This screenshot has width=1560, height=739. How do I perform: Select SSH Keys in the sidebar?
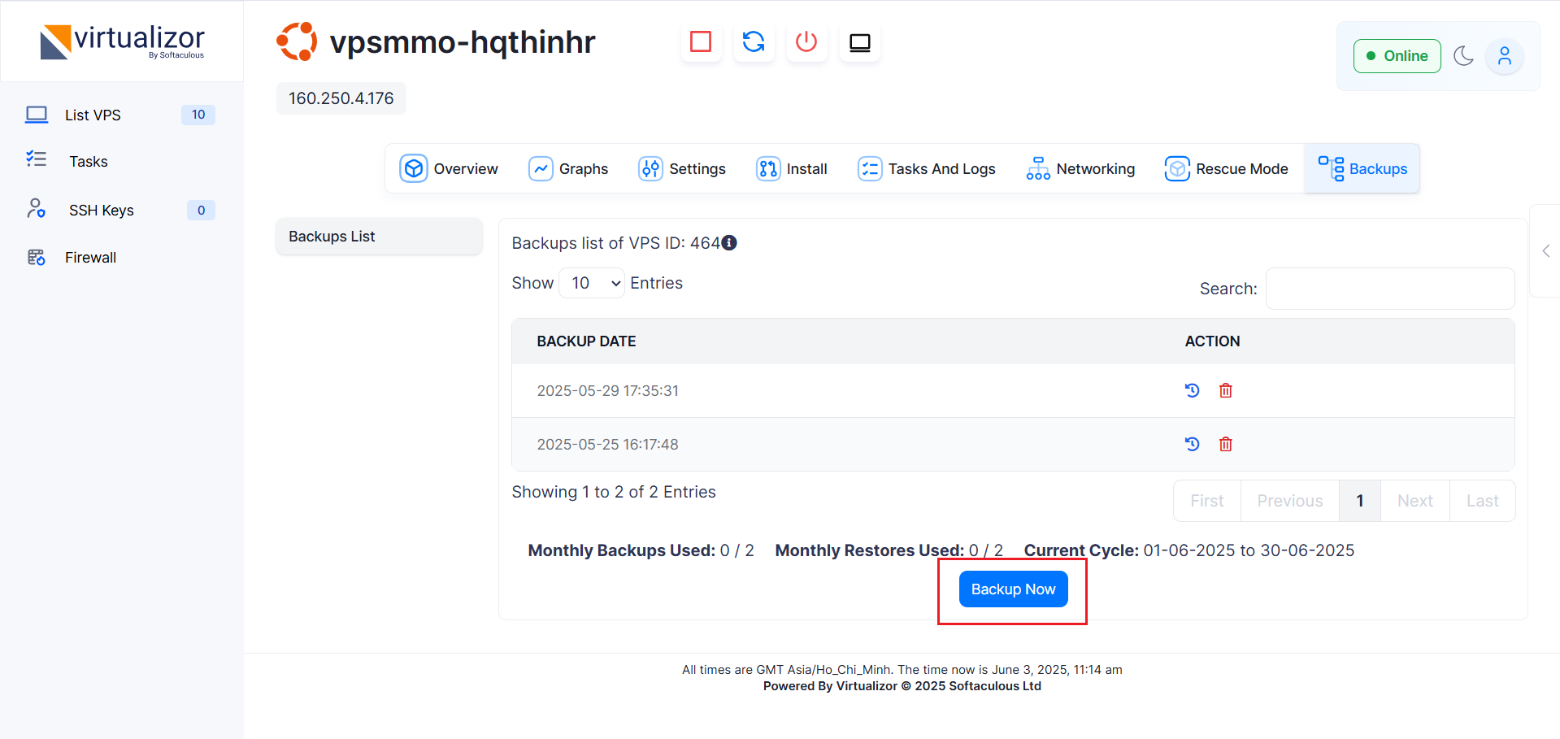[101, 211]
